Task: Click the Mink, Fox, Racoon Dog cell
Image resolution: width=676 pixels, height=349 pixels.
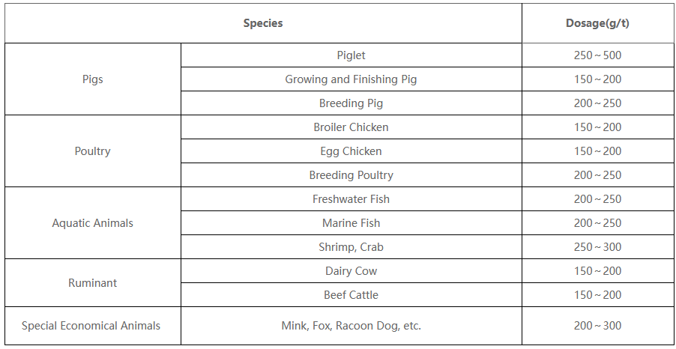Action: click(351, 326)
